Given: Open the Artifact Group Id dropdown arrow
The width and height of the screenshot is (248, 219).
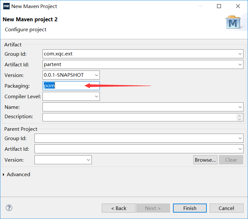Looking at the screenshot, I should click(240, 54).
